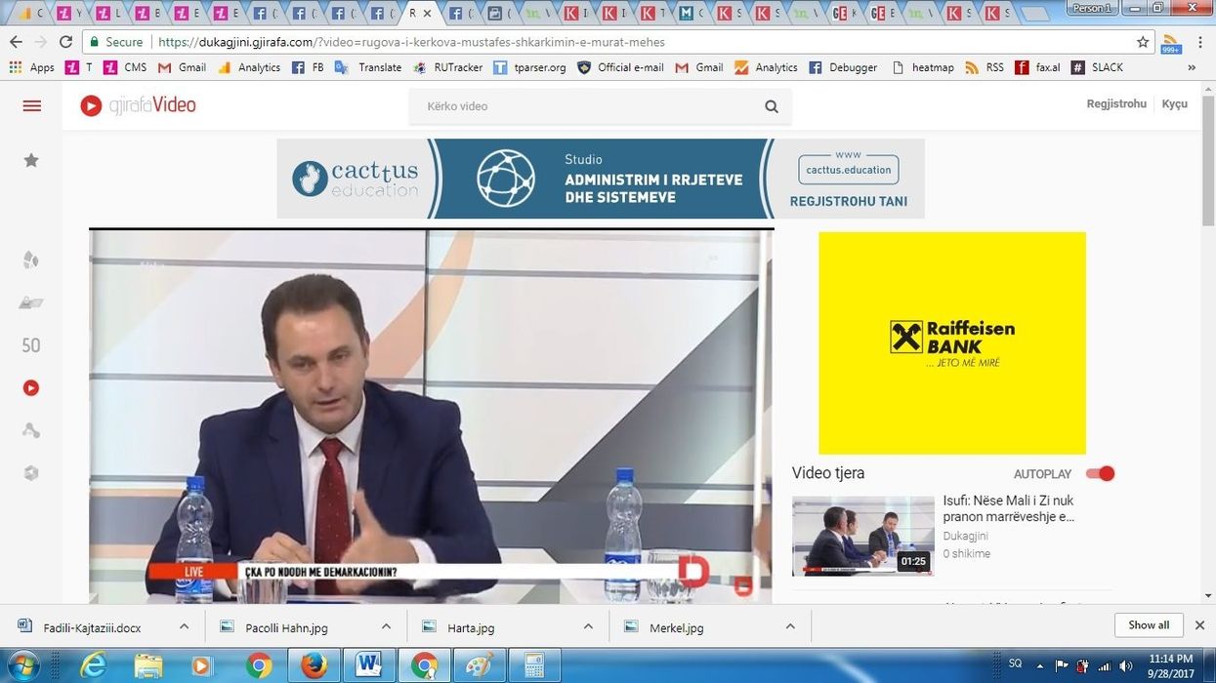This screenshot has height=683, width=1216.
Task: Show more bookmarks with the chevron
Action: coord(1192,67)
